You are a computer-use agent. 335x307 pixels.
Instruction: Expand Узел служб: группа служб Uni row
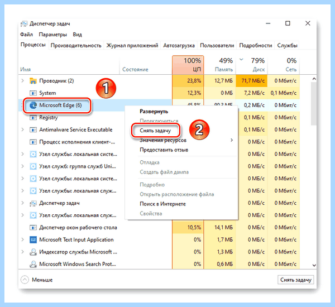click(x=23, y=166)
